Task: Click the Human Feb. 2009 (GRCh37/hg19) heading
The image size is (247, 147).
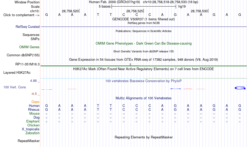Action: (114, 2)
